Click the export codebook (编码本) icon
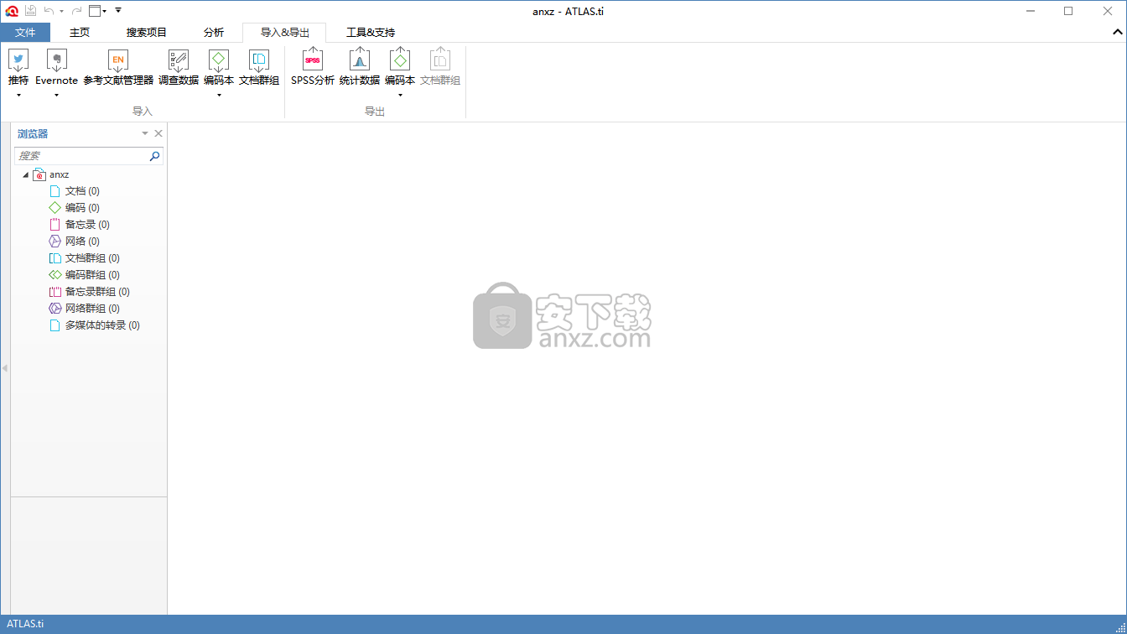This screenshot has height=634, width=1127. coord(400,60)
